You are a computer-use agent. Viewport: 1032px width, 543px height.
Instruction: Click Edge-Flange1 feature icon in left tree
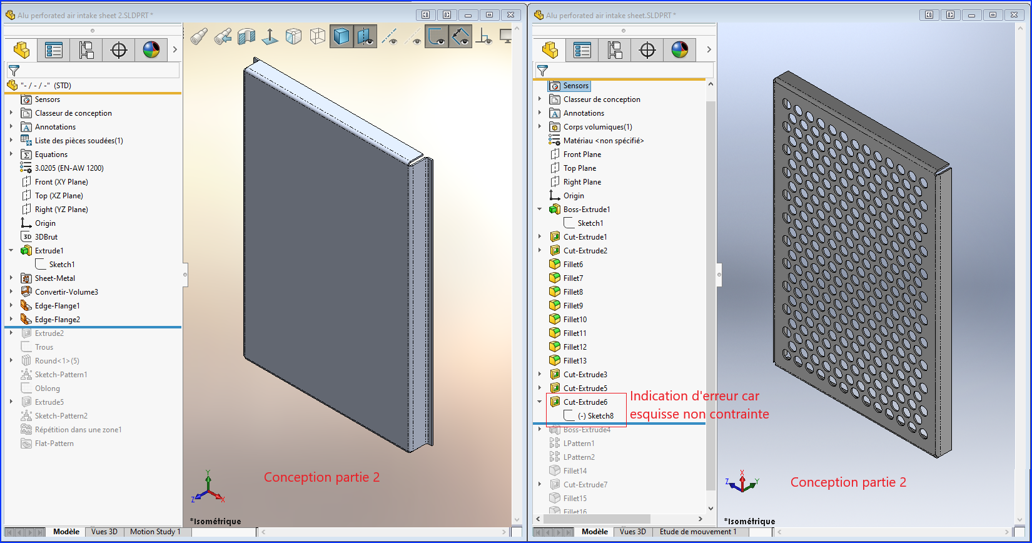26,306
